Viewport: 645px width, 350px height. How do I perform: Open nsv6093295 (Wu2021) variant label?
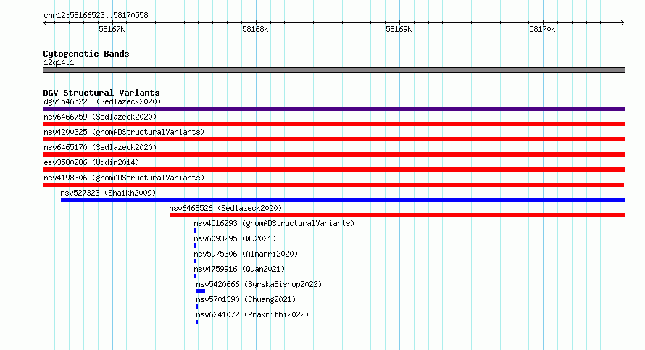(x=235, y=238)
